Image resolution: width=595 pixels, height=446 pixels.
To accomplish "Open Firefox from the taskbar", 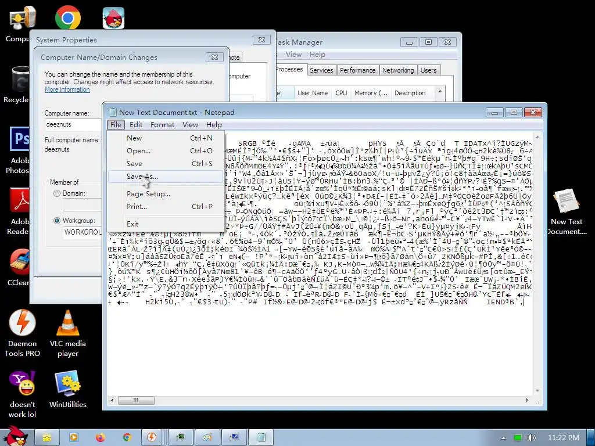I will pyautogui.click(x=100, y=438).
